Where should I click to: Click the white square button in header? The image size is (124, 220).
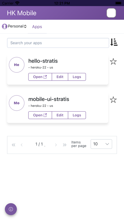click(111, 13)
